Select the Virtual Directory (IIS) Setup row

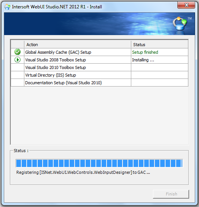(100, 75)
